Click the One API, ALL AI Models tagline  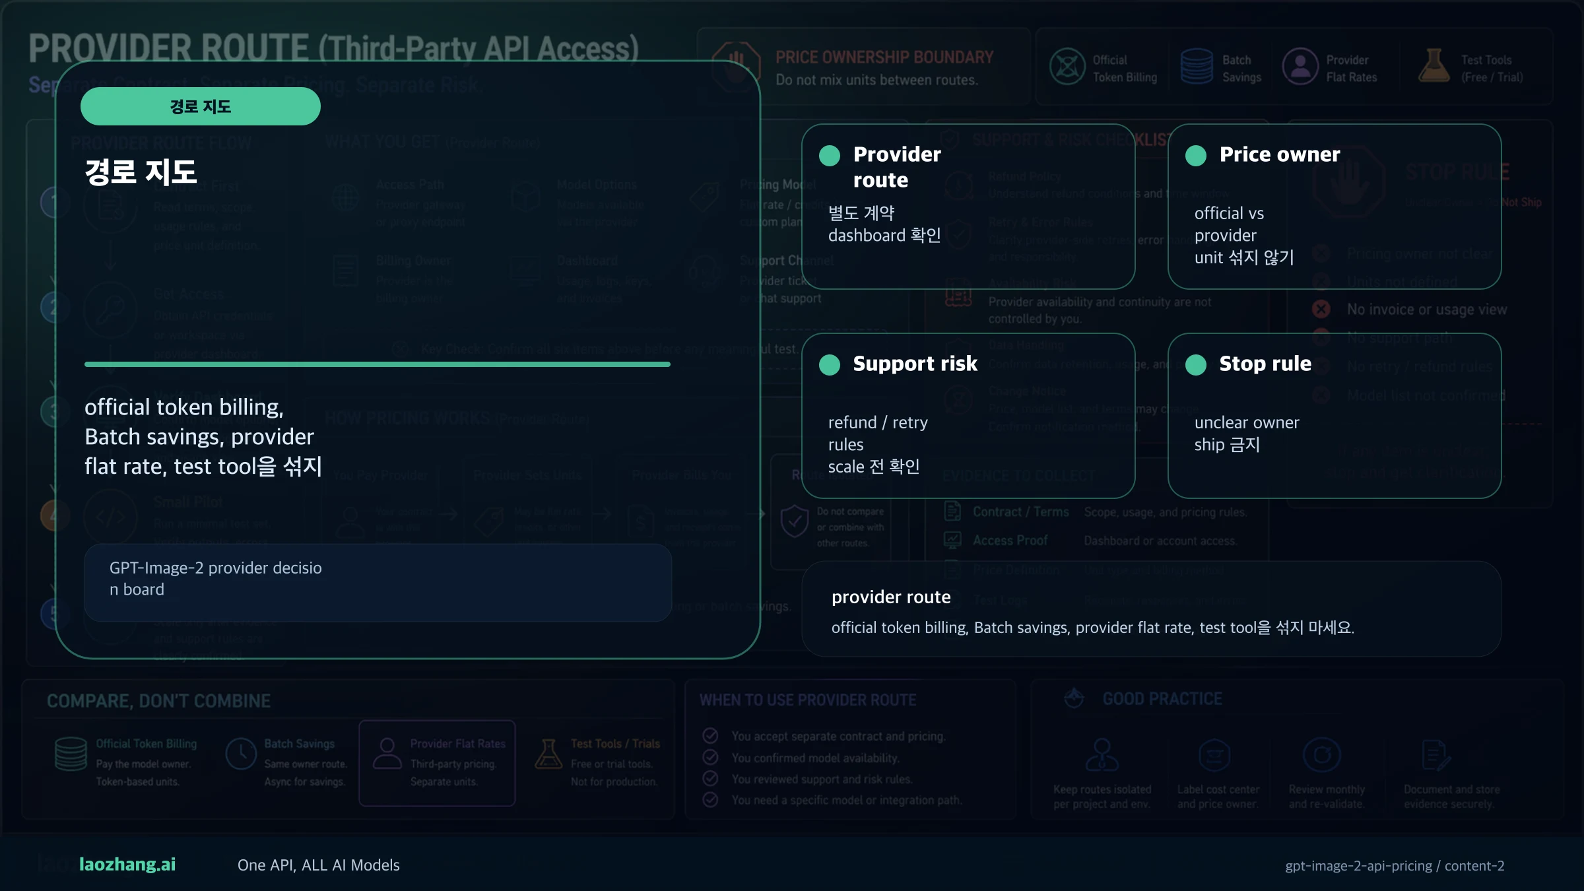click(x=319, y=865)
